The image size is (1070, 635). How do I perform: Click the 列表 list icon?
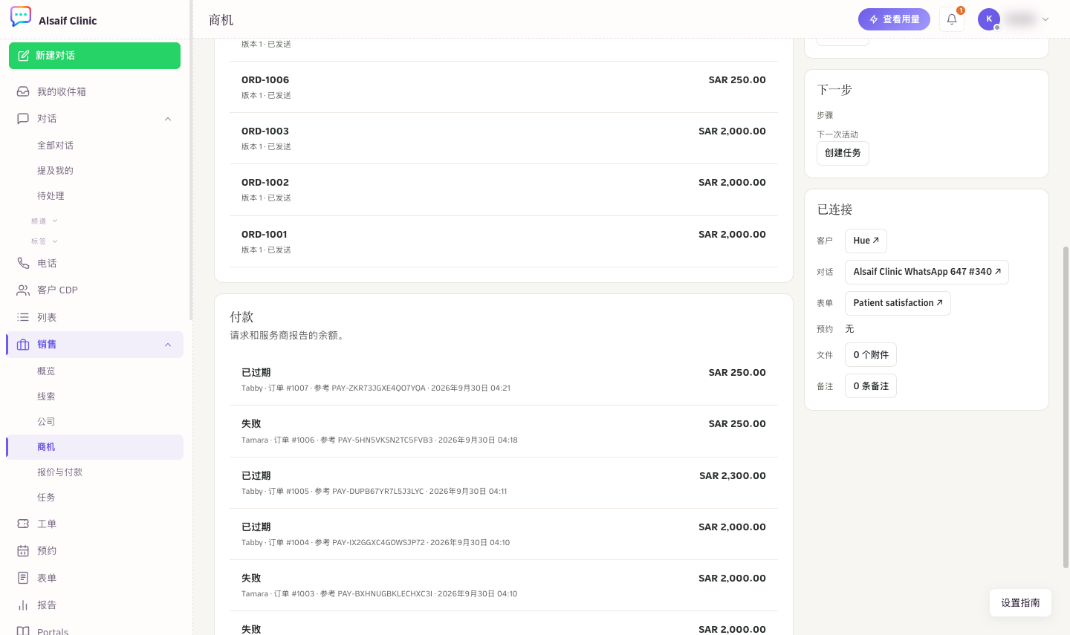pyautogui.click(x=23, y=317)
